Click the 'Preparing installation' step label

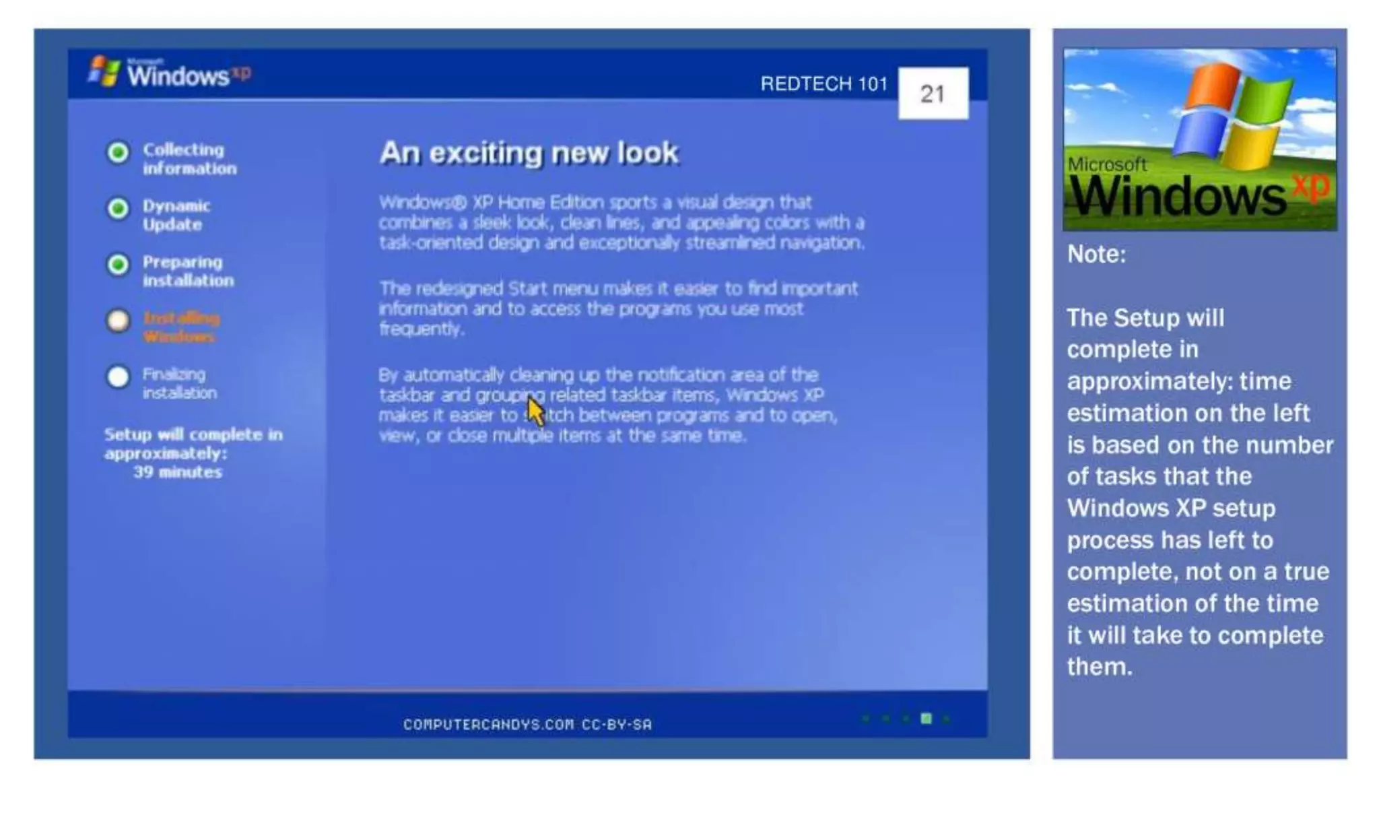pos(189,271)
